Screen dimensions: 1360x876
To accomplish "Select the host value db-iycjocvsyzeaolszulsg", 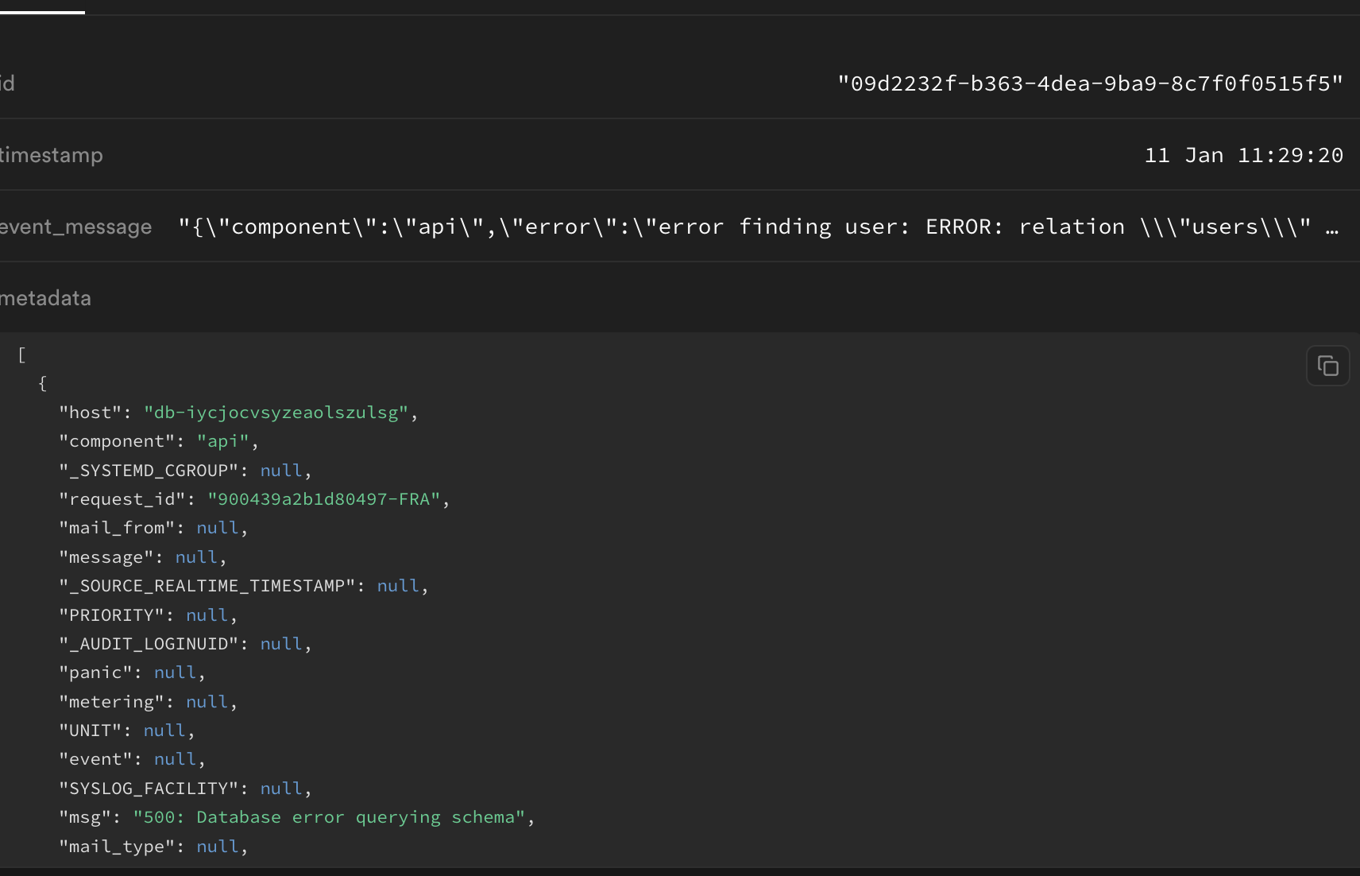I will [x=280, y=412].
